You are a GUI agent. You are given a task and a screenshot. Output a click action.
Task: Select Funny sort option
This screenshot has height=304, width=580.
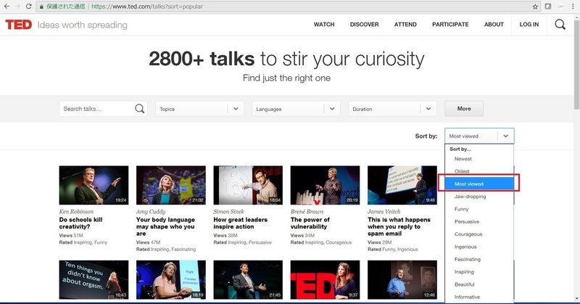pos(461,209)
